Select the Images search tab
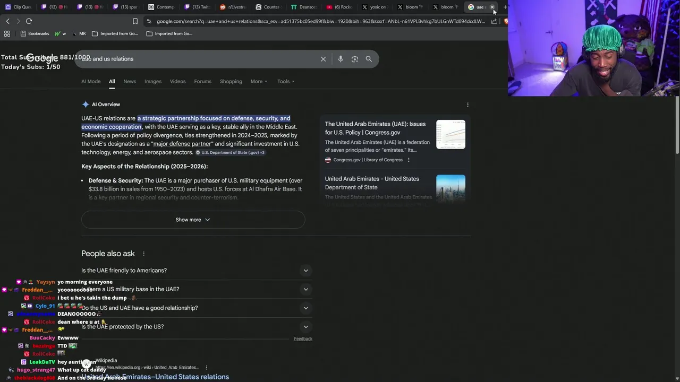This screenshot has height=382, width=680. (x=153, y=81)
